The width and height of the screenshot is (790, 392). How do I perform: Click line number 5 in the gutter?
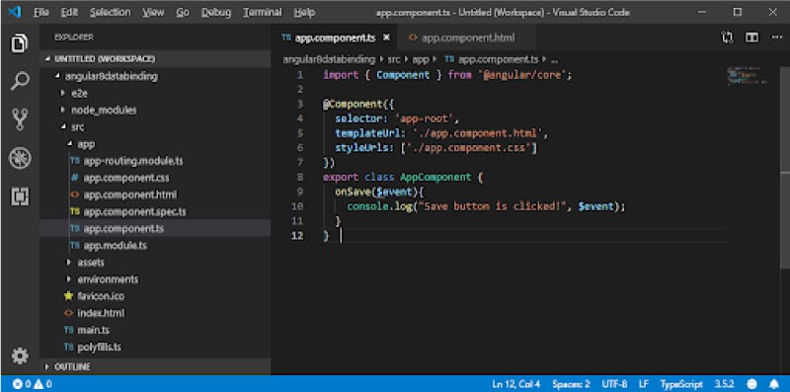300,133
